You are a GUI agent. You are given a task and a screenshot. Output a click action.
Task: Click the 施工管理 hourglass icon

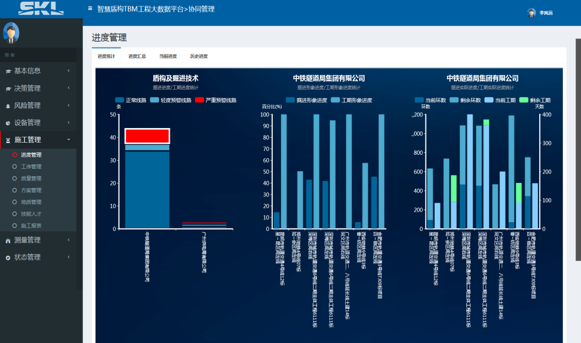tap(8, 141)
